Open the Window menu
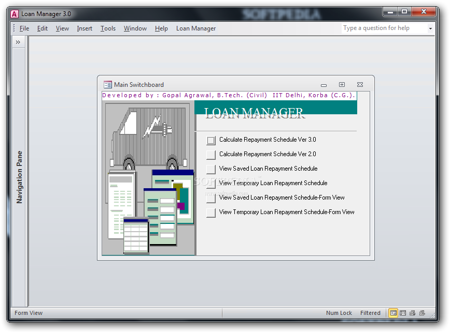 pyautogui.click(x=135, y=28)
